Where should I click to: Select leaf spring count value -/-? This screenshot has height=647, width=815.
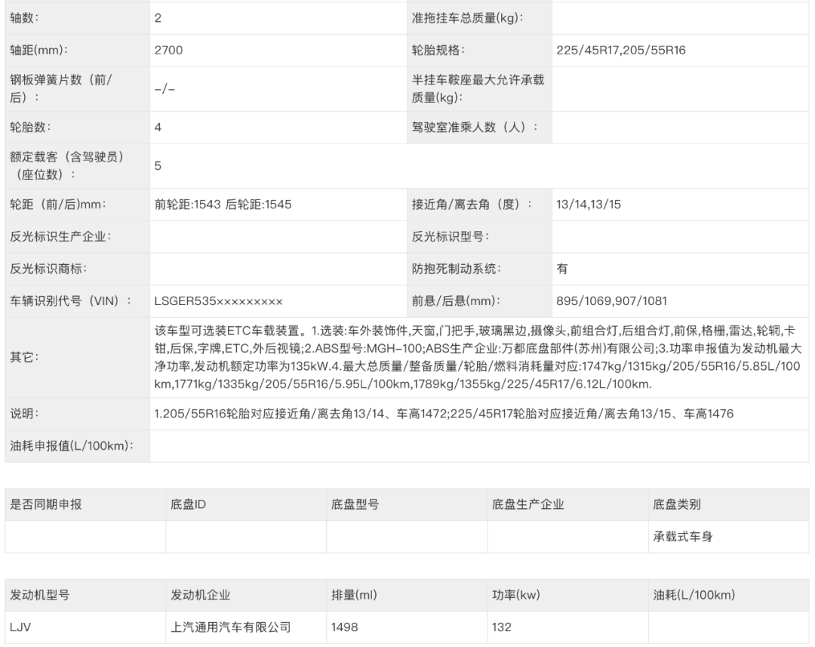coord(165,89)
